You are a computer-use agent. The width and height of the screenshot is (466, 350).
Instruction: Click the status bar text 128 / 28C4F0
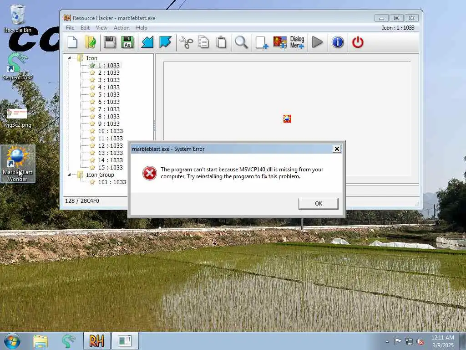coord(82,201)
